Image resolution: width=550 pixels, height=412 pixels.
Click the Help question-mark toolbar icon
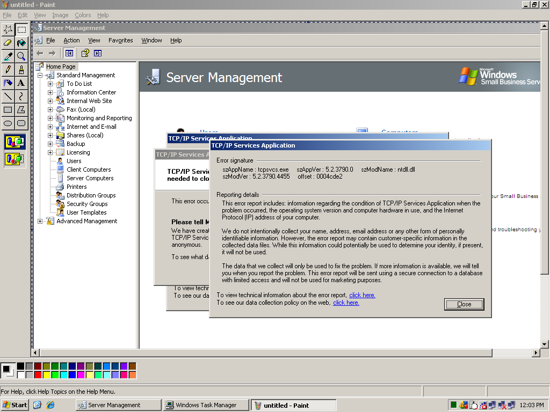tap(85, 53)
